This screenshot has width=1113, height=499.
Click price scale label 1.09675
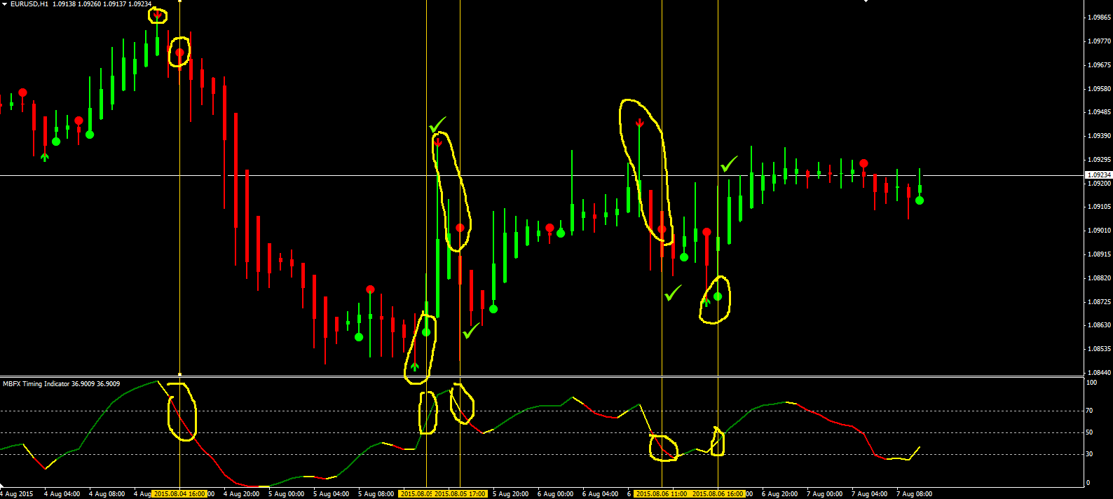coord(1098,65)
